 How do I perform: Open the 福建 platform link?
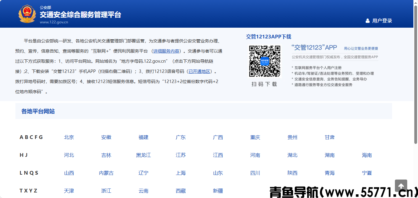pyautogui.click(x=143, y=137)
